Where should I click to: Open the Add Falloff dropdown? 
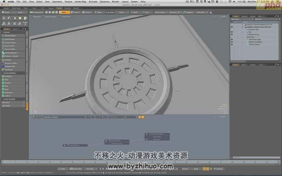point(13,106)
